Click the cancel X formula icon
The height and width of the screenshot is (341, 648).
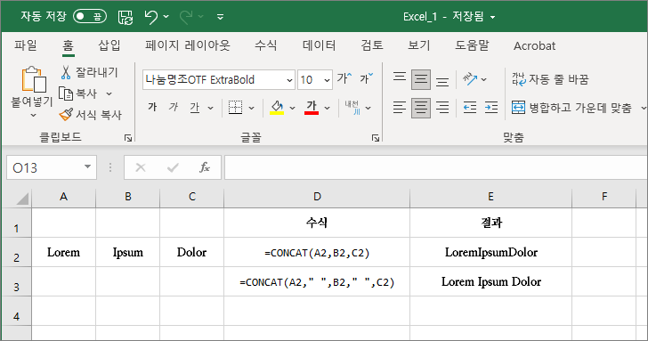141,167
